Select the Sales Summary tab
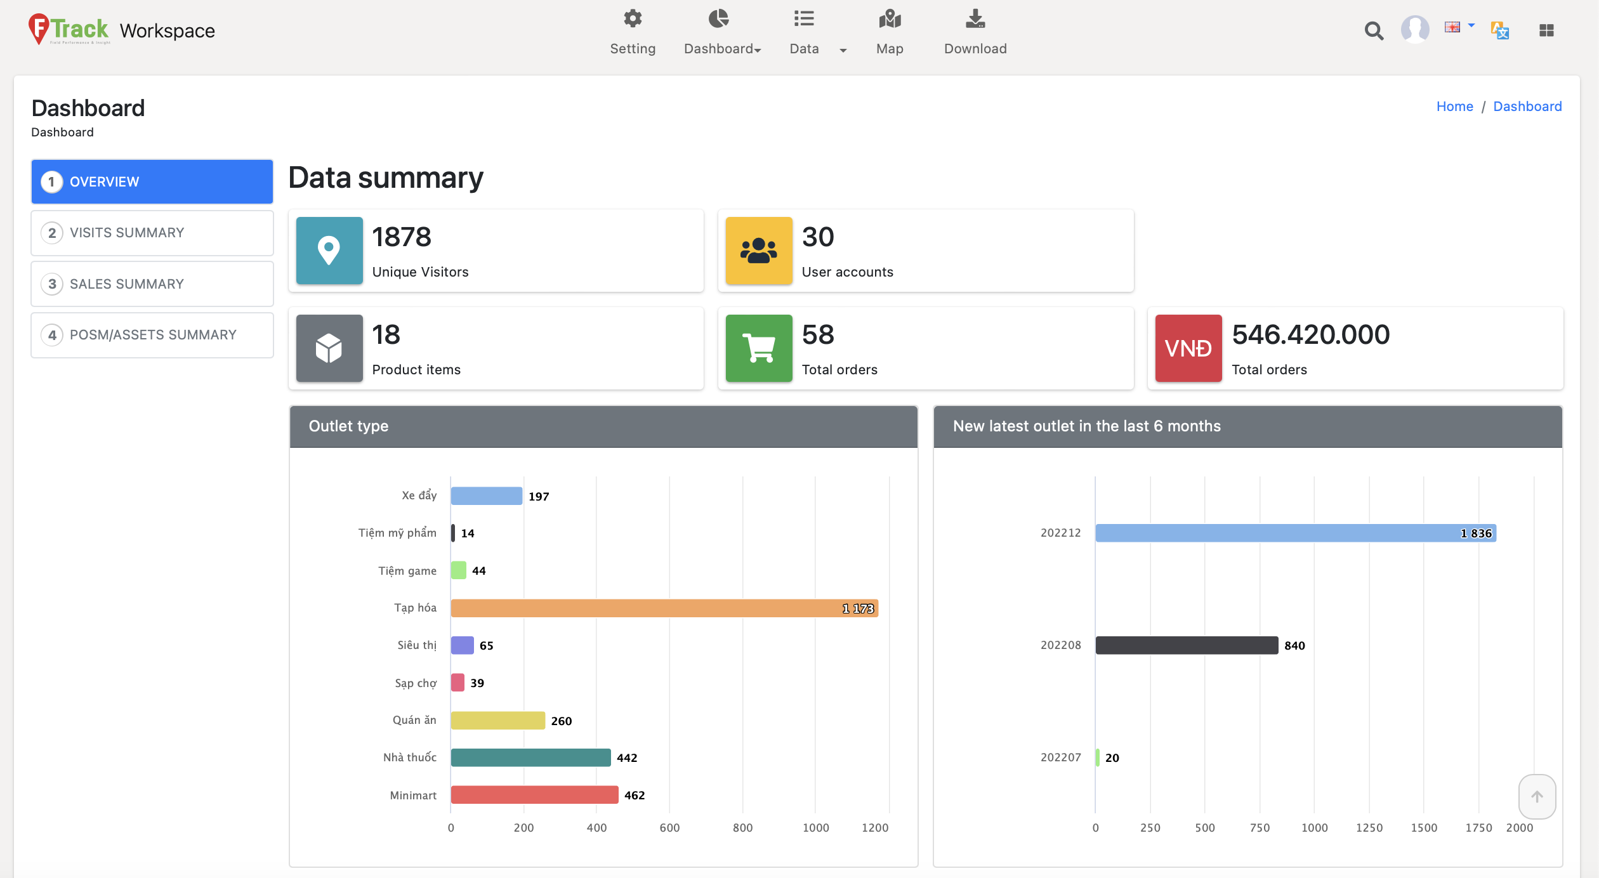 click(152, 284)
